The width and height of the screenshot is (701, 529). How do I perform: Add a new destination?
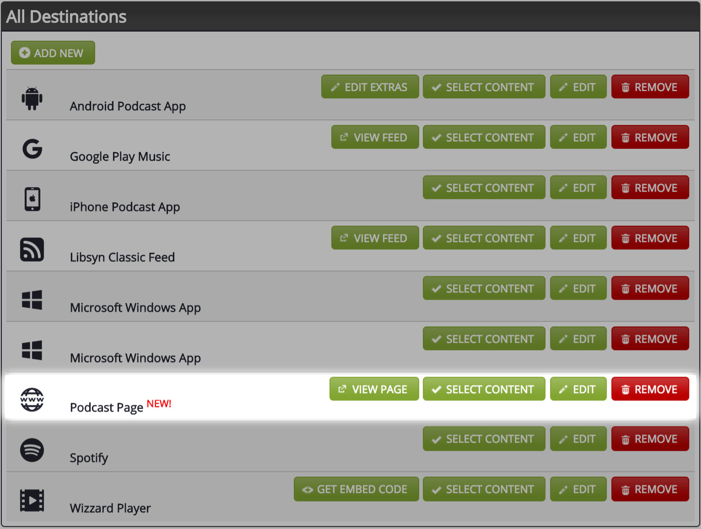(53, 53)
